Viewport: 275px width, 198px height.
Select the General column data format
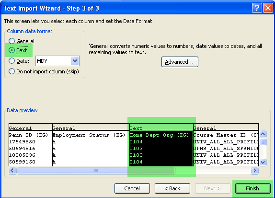point(12,41)
